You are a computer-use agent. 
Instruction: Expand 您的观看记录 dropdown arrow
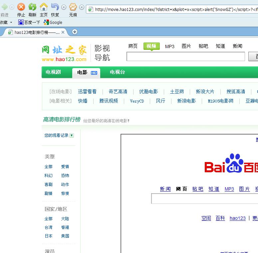point(72,135)
